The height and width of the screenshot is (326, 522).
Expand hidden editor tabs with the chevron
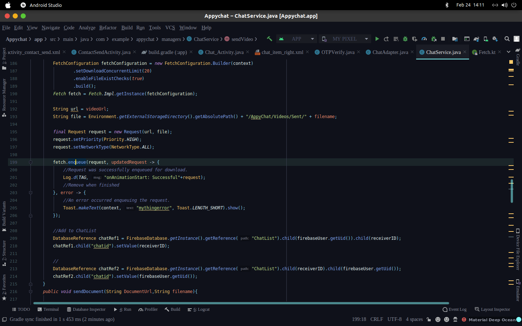click(509, 52)
